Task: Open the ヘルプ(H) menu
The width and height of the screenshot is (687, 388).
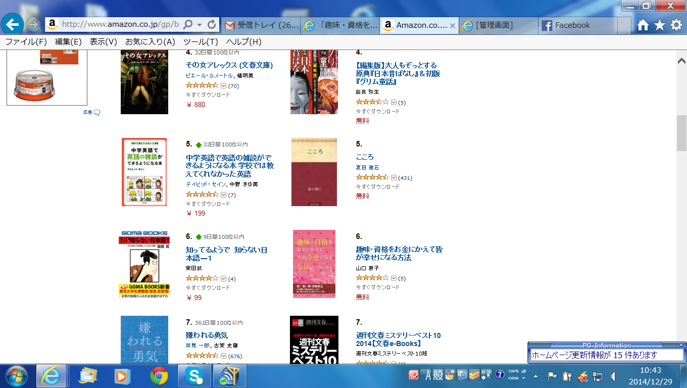Action: pyautogui.click(x=243, y=42)
